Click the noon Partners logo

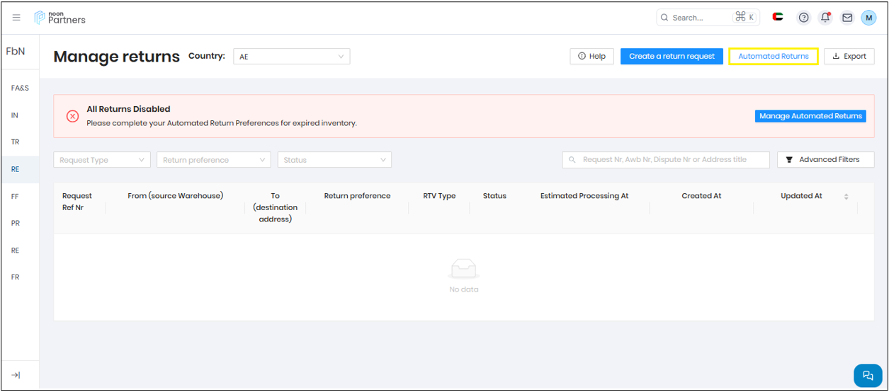pos(60,18)
